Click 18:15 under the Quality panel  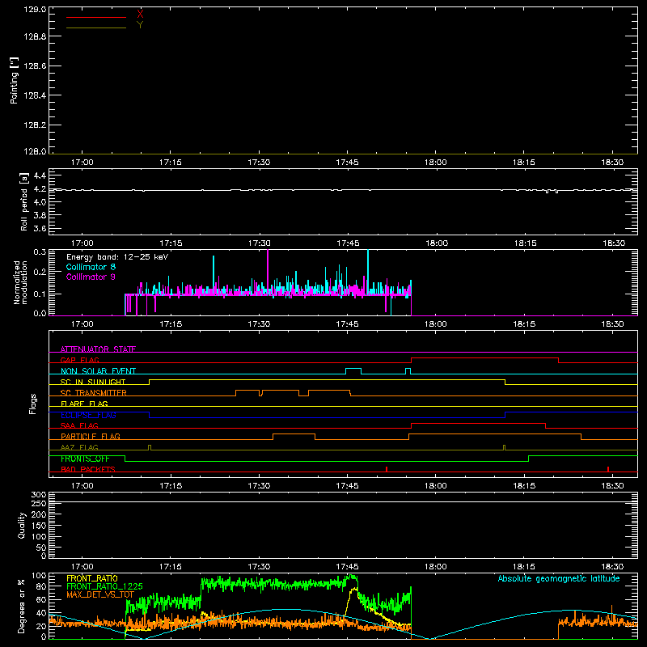(524, 567)
